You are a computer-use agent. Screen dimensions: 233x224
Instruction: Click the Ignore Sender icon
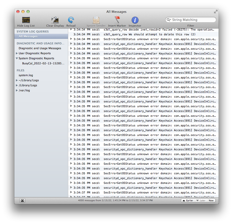click(96, 20)
